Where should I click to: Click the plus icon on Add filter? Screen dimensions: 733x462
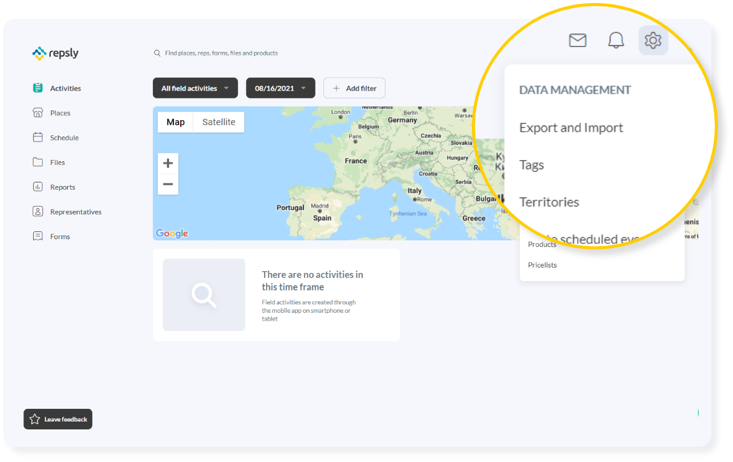337,88
